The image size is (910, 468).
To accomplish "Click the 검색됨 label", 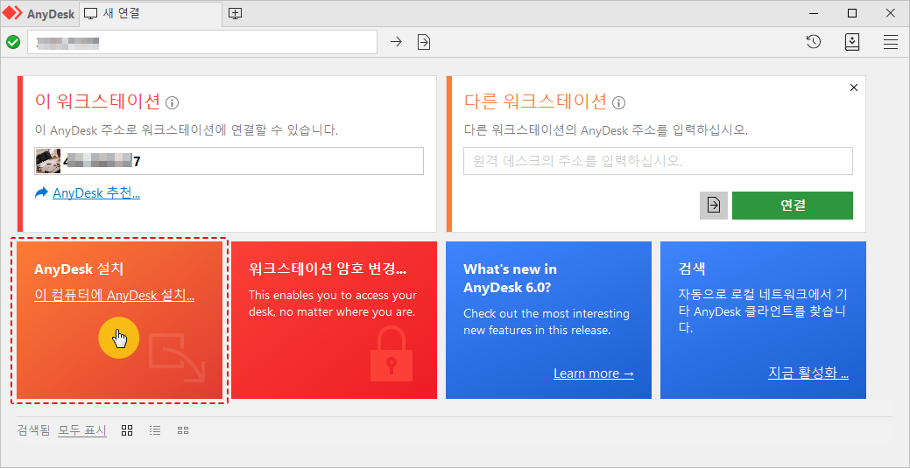I will coord(33,430).
